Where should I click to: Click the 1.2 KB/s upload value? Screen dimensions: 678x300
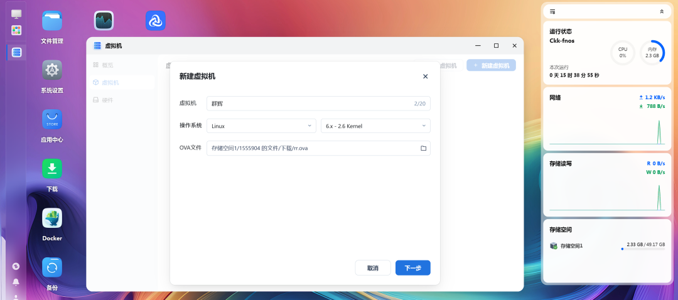pos(655,98)
